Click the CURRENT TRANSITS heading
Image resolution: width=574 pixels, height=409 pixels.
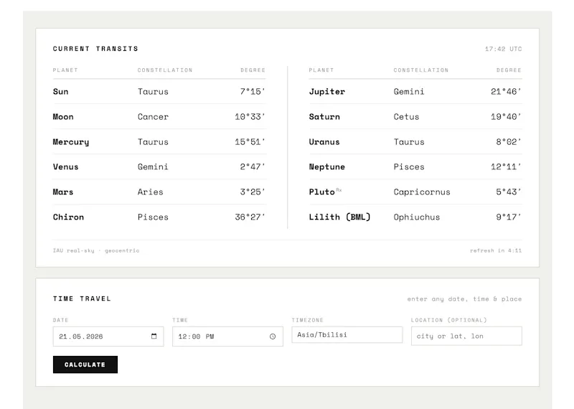click(95, 49)
